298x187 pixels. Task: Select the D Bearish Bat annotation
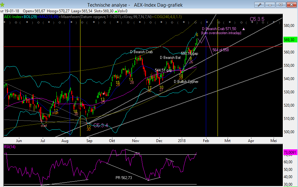point(170,58)
